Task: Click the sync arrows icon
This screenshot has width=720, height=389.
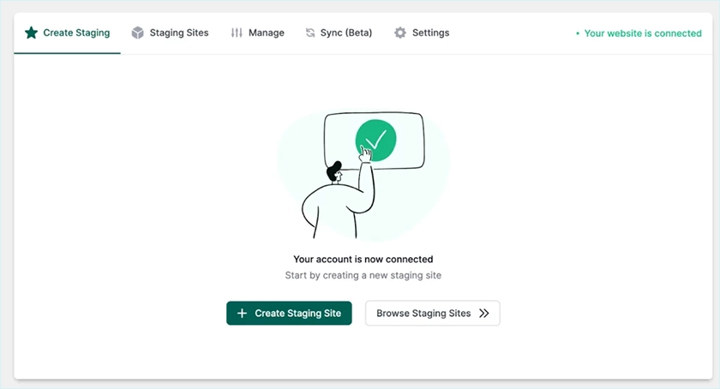Action: pos(310,33)
